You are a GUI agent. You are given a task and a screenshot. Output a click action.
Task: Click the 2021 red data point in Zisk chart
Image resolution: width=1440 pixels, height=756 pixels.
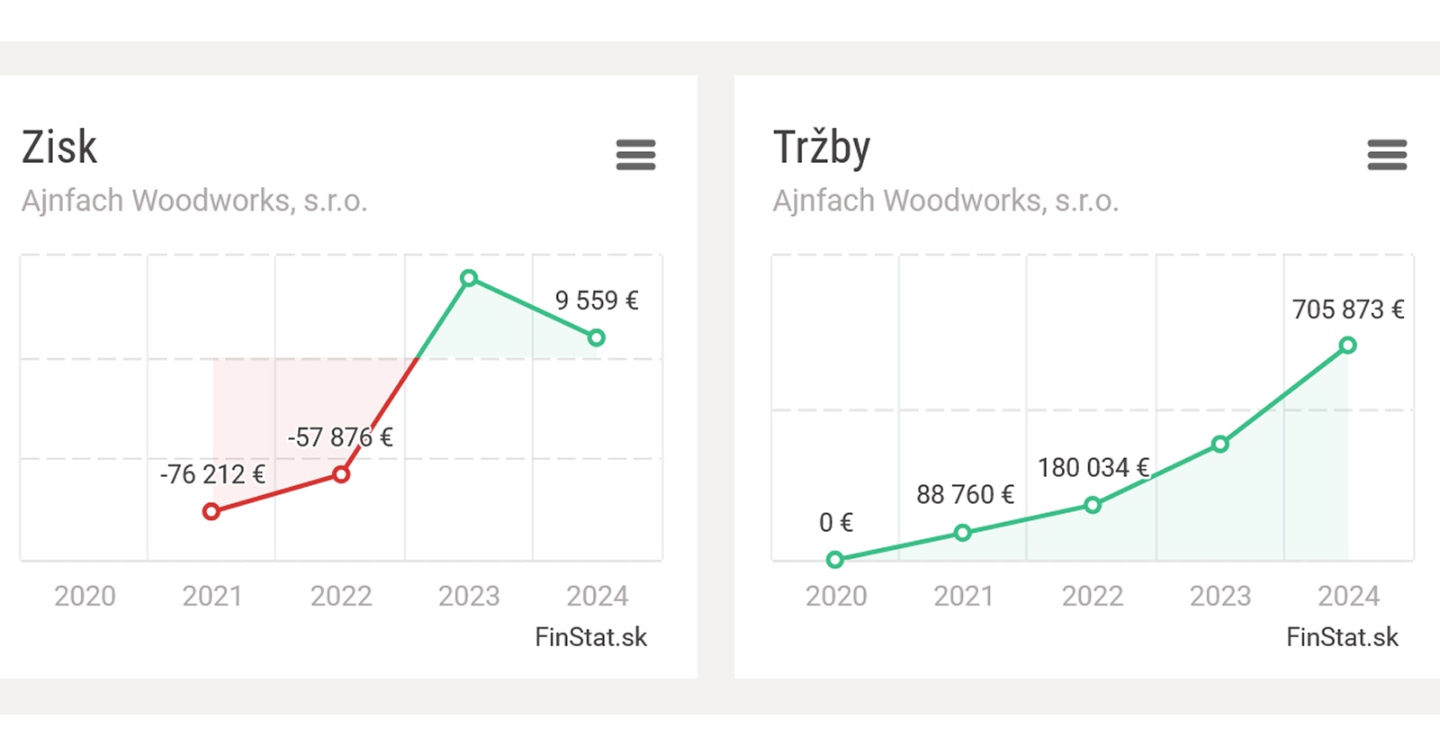(x=211, y=511)
